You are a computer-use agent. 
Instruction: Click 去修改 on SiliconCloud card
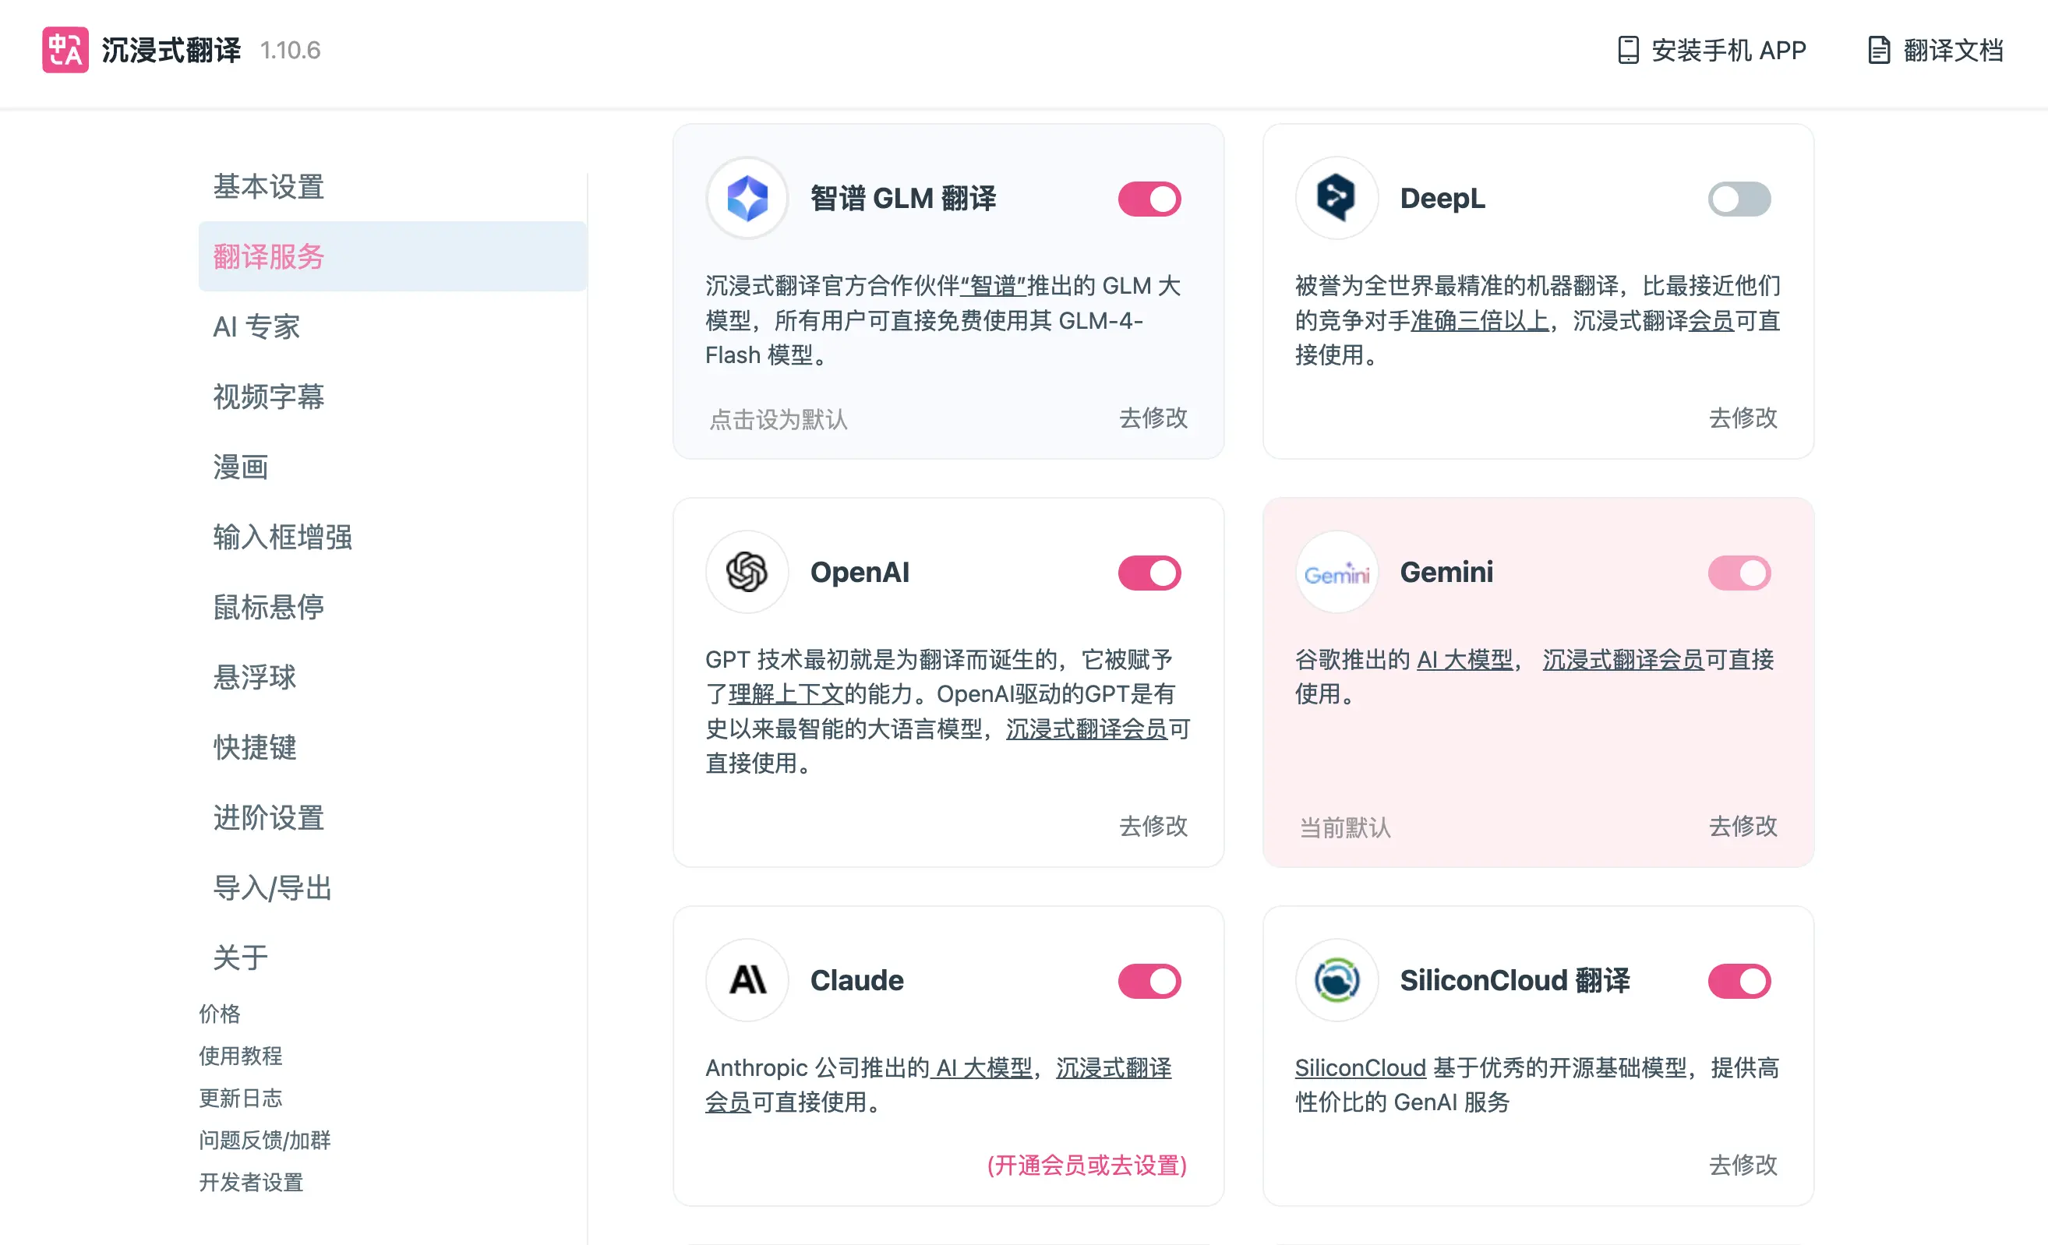1743,1166
